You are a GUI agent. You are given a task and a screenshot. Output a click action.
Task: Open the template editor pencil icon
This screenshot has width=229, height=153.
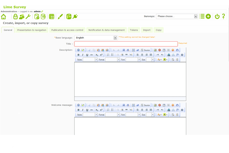[x=60, y=17]
